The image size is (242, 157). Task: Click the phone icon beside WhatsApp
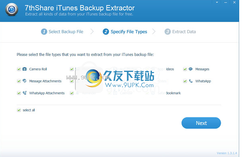point(191,81)
